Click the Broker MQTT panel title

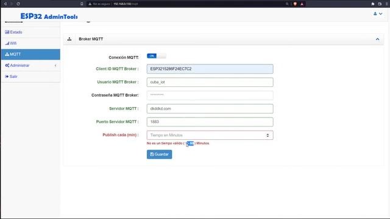tap(91, 39)
